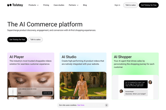The width and height of the screenshot is (166, 110).
Task: Go to Case studies
Action: coord(59,5)
